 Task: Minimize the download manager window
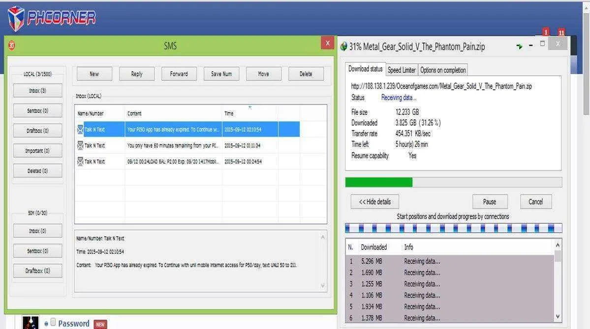(531, 46)
